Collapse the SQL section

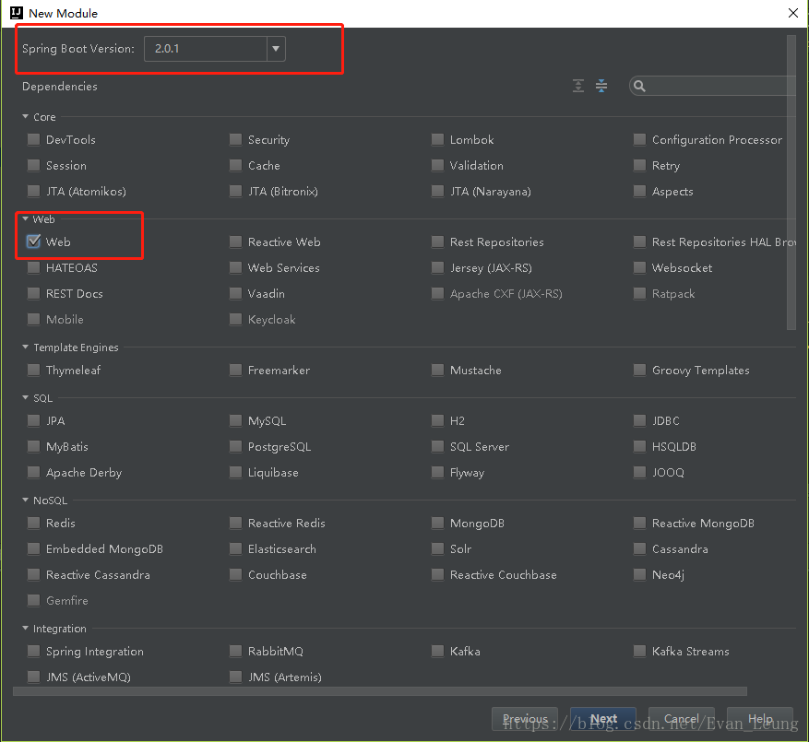[25, 397]
